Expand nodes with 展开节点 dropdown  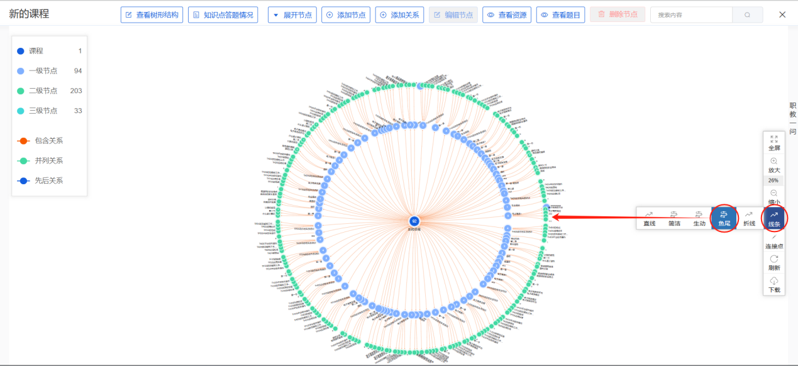click(x=292, y=14)
